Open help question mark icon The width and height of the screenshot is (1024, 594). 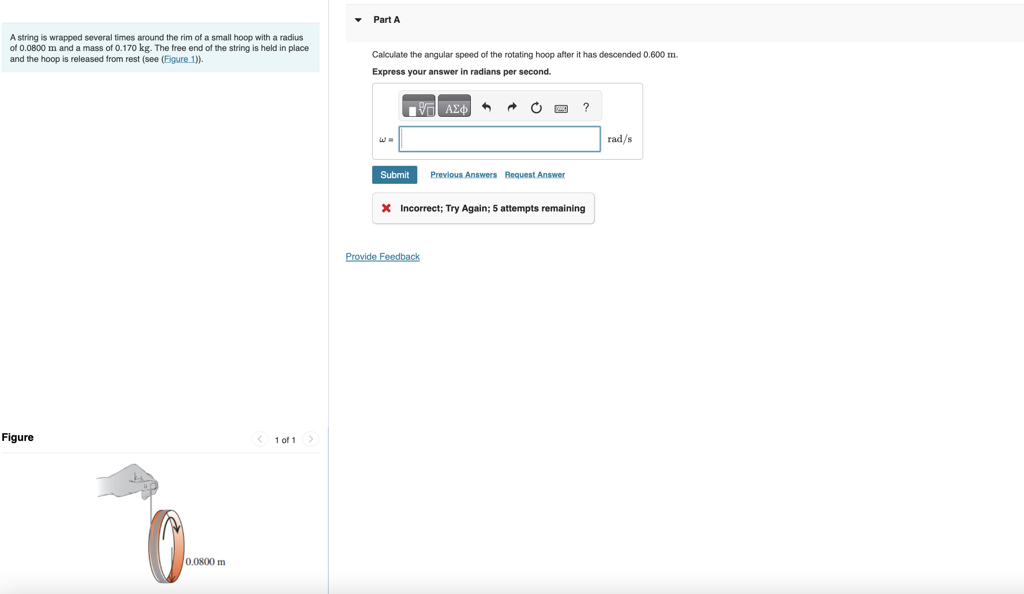click(x=586, y=107)
